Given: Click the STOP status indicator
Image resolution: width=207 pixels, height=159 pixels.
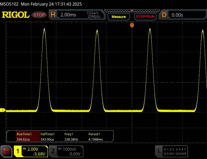Looking at the screenshot, I should (39, 15).
